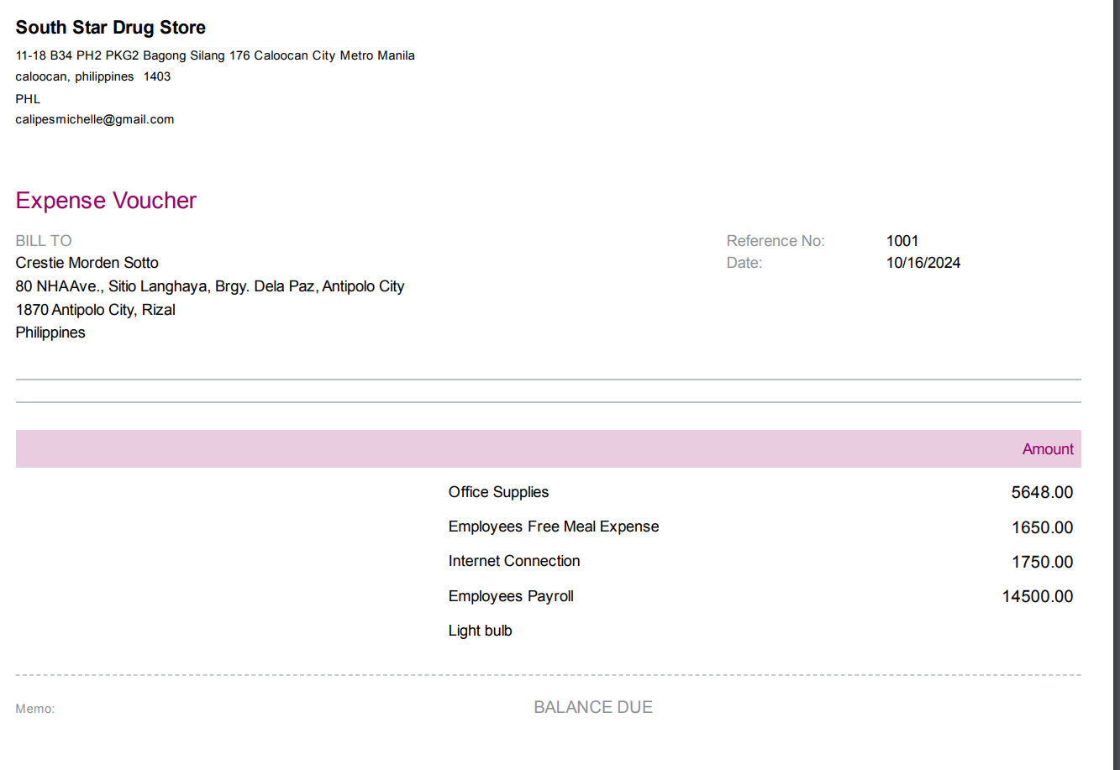Viewport: 1120px width, 770px height.
Task: Click the 5648.00 amount value
Action: tap(1042, 493)
